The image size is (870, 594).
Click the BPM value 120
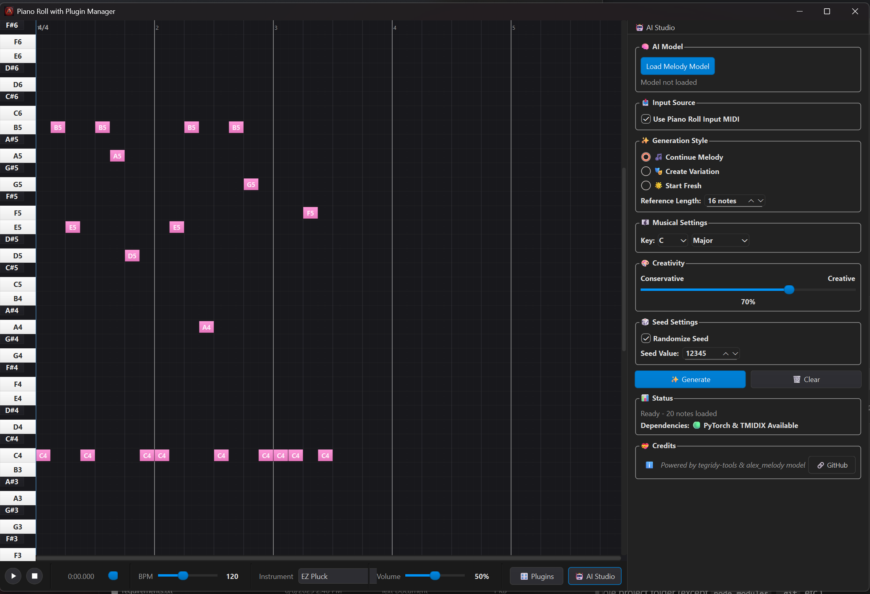[232, 576]
